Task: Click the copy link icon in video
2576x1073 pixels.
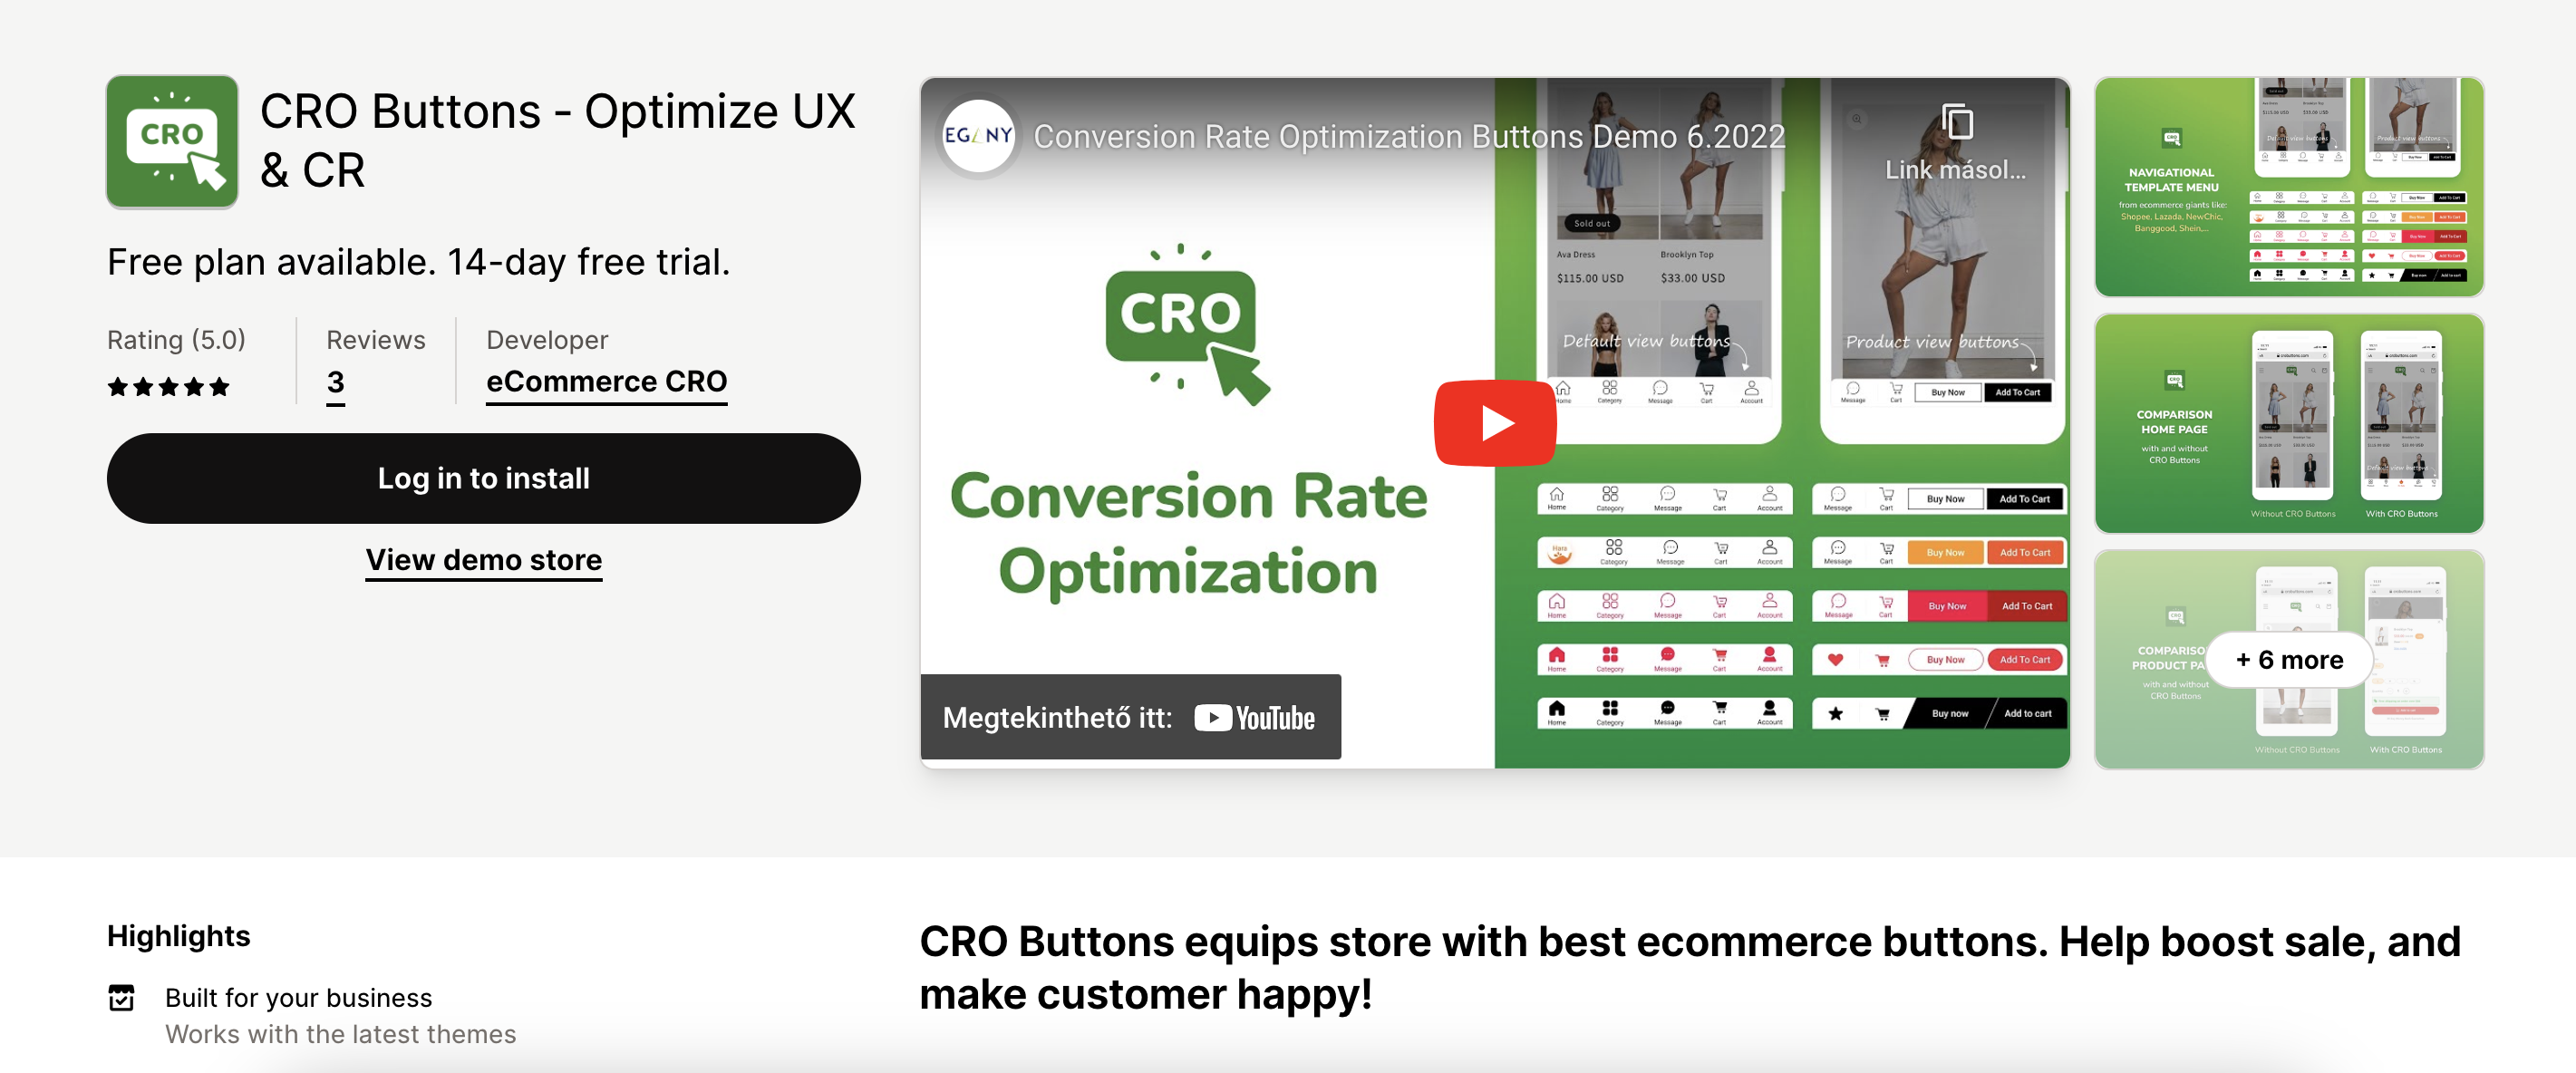Action: tap(1958, 127)
